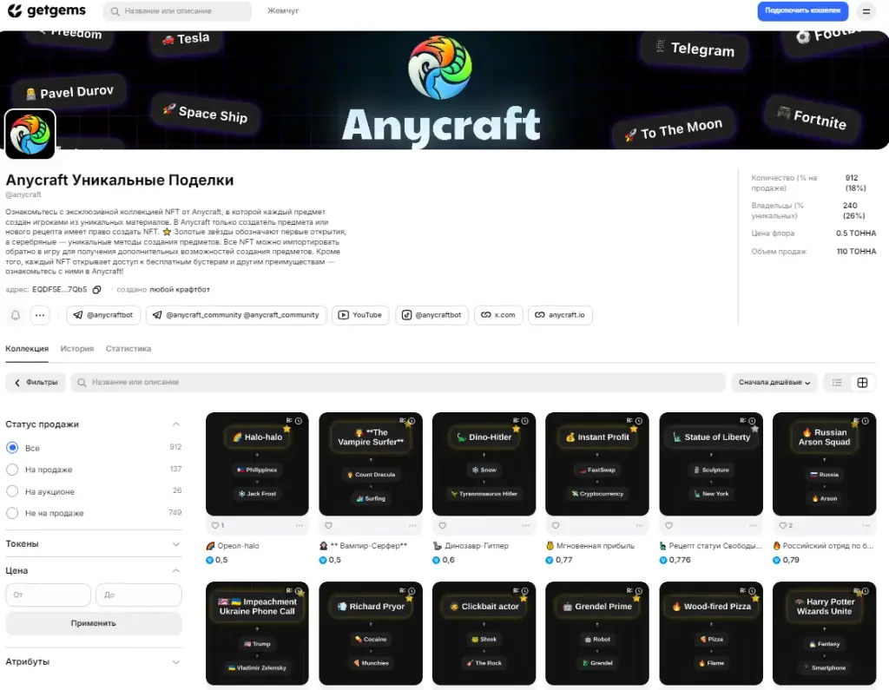Click the header search field
The width and height of the screenshot is (889, 690).
tap(177, 11)
